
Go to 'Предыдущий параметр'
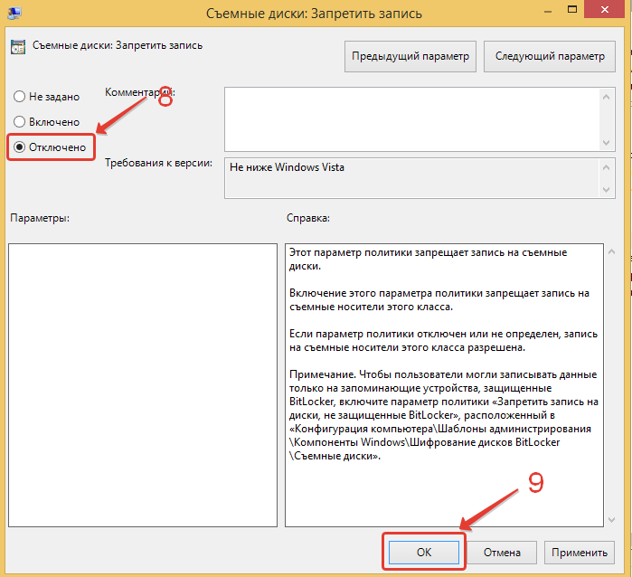(x=410, y=56)
